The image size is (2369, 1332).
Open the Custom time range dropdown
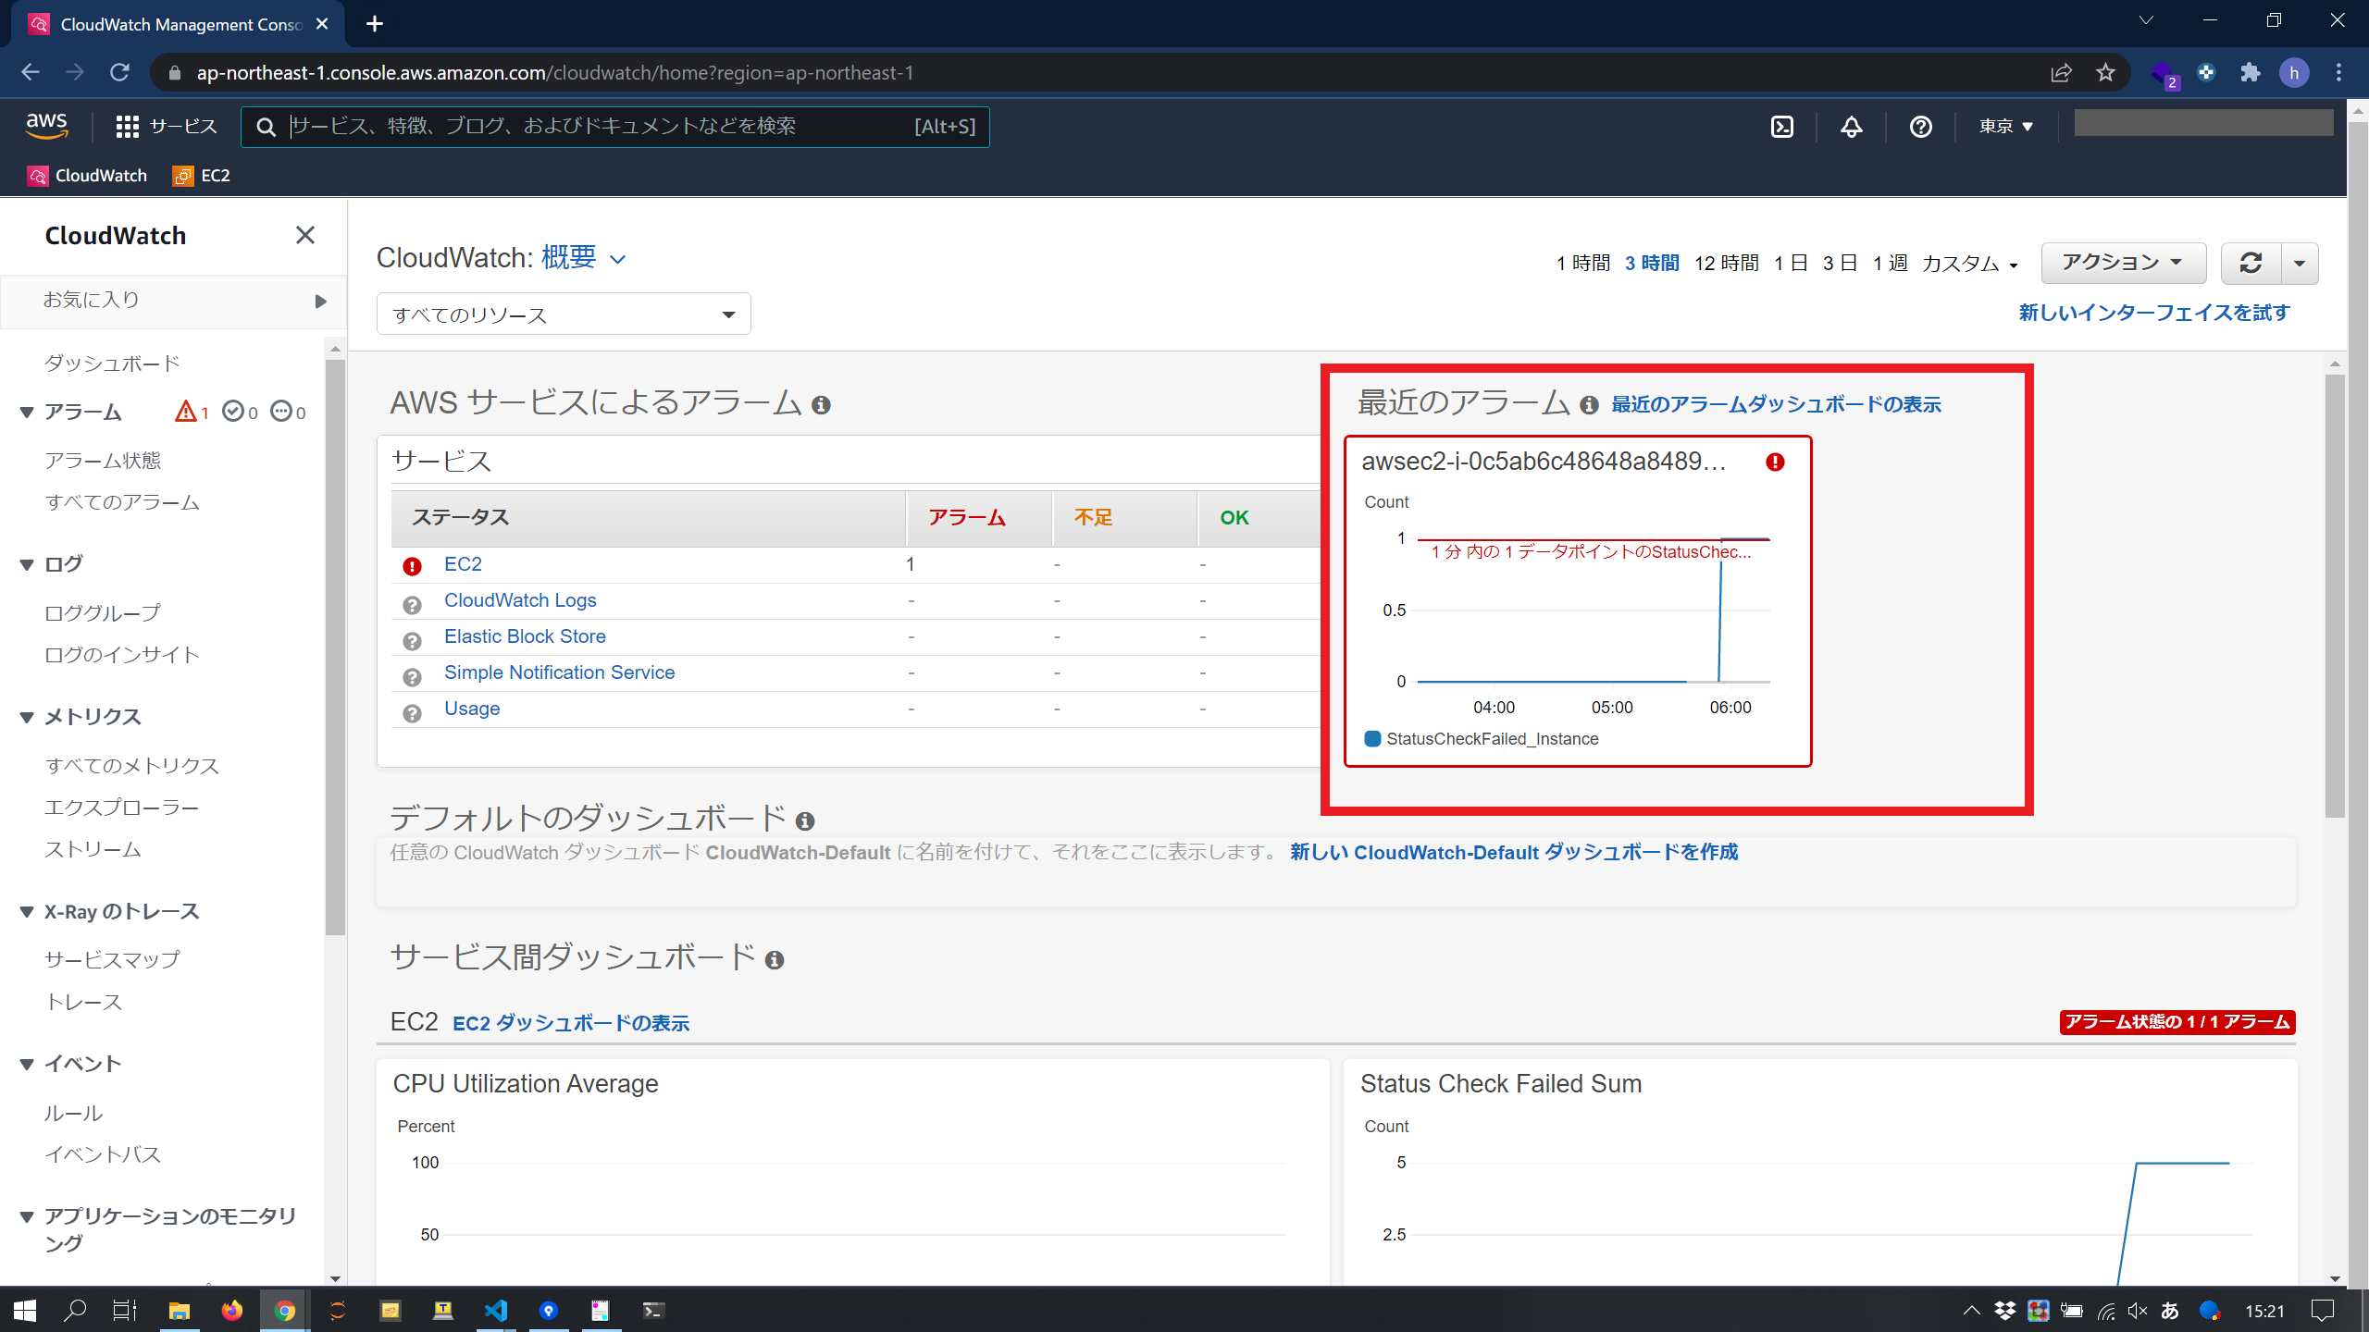[x=1969, y=265]
